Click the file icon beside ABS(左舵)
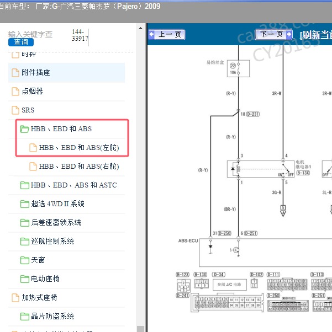The height and width of the screenshot is (332, 332). pyautogui.click(x=33, y=148)
